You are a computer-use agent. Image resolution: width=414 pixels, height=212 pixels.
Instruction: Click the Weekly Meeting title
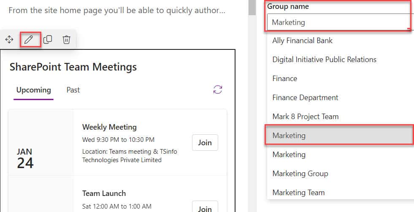109,127
